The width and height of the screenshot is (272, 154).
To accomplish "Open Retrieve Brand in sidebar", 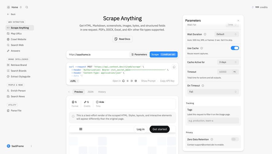I will [x=19, y=65].
